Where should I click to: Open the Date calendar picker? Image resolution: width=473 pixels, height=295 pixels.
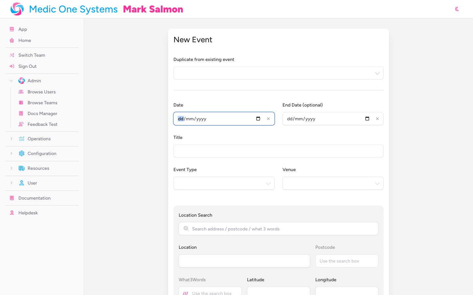[258, 119]
